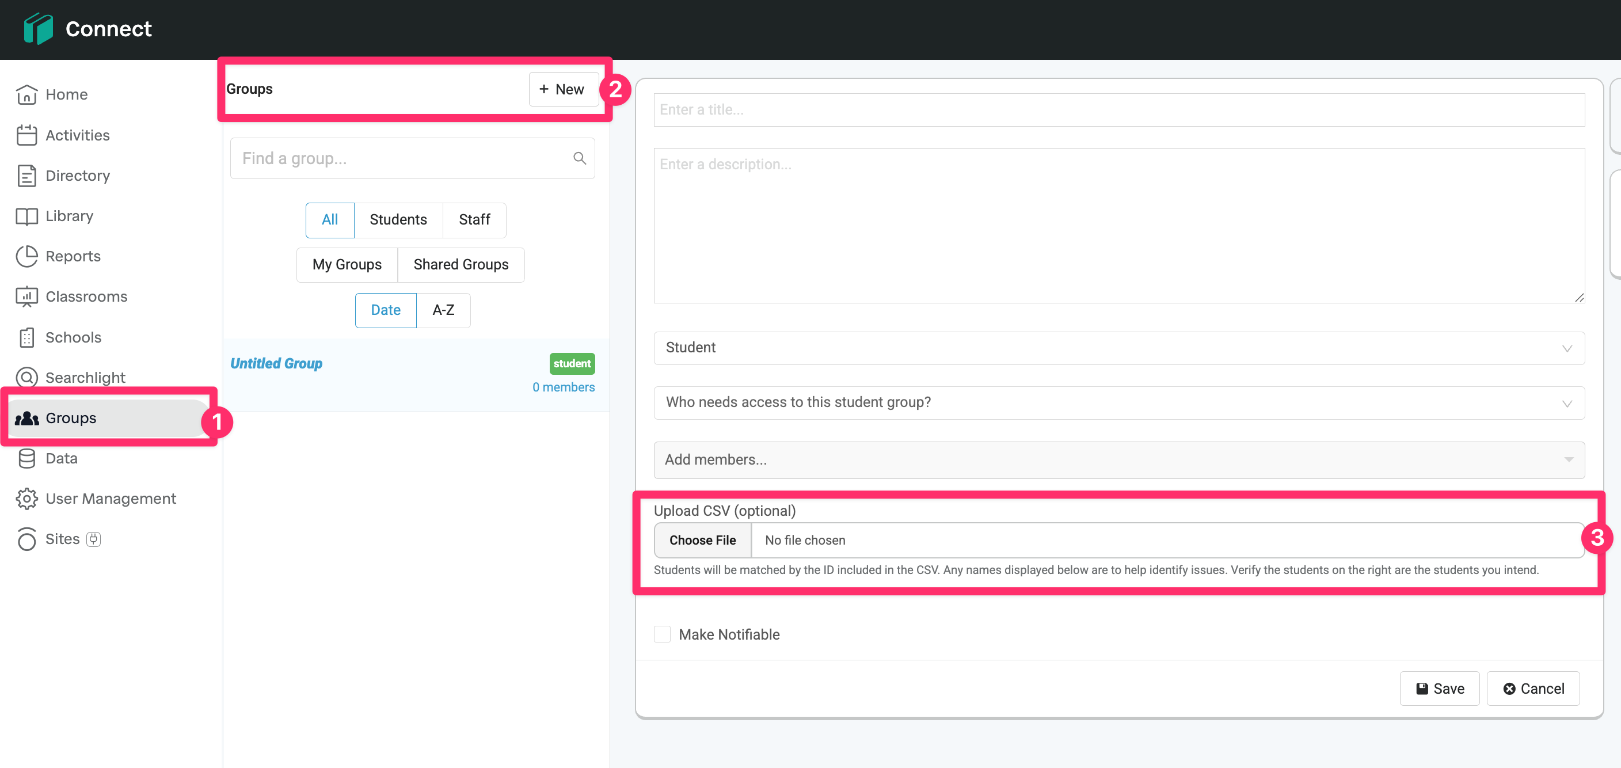
Task: Open the Searchlight feature
Action: pos(86,377)
